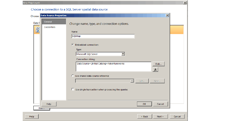Open the fx expression editor button
Image resolution: width=233 pixels, height=121 pixels.
[155, 70]
